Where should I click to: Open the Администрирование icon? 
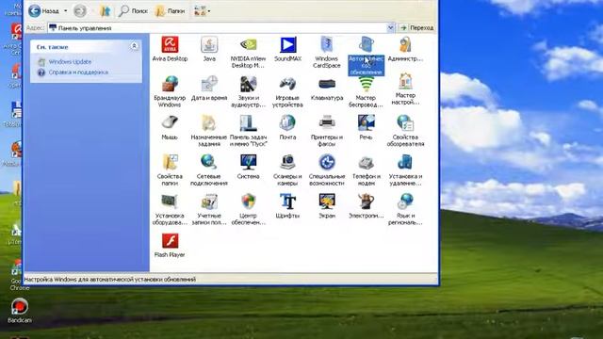(x=405, y=49)
